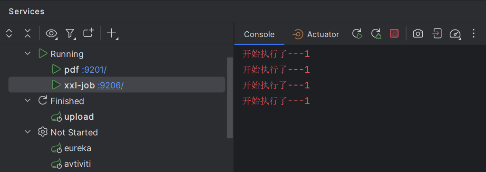Open the profiler gauge dropdown
The image size is (486, 172).
click(x=455, y=34)
